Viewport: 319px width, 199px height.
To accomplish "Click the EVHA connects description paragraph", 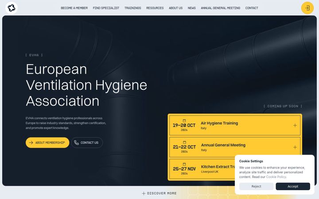I will coord(66,123).
